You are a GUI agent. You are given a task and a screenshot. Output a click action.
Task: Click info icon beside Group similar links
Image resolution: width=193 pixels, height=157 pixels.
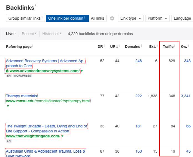[42, 18]
